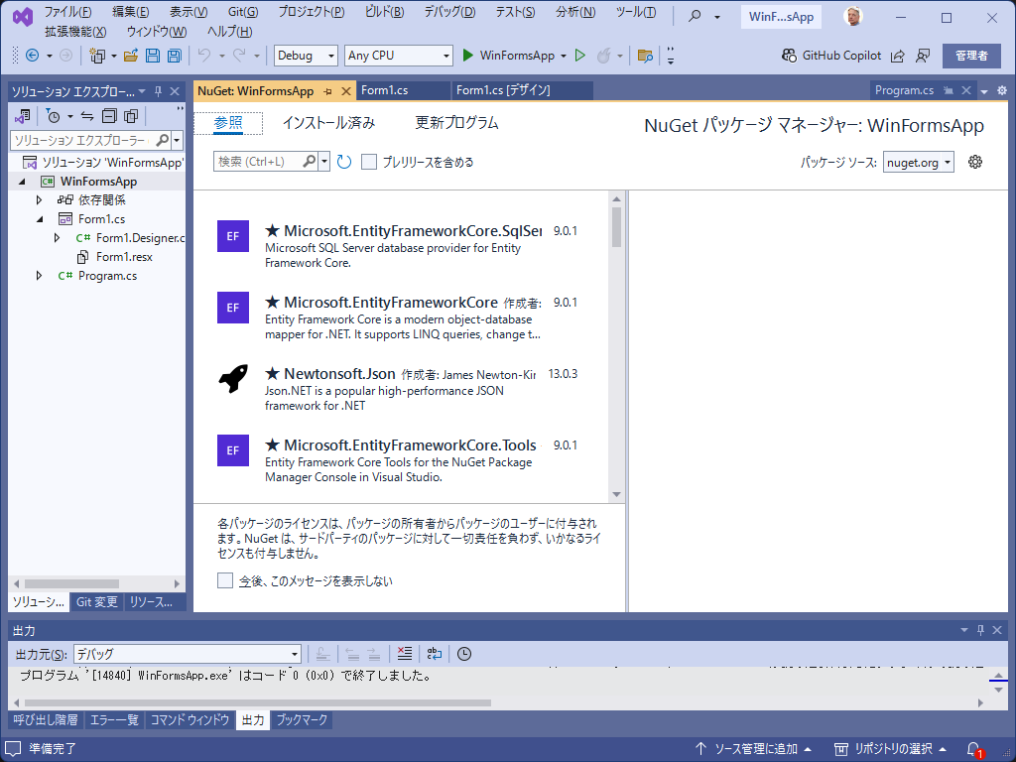Click the NuGet package search field

coord(258,162)
